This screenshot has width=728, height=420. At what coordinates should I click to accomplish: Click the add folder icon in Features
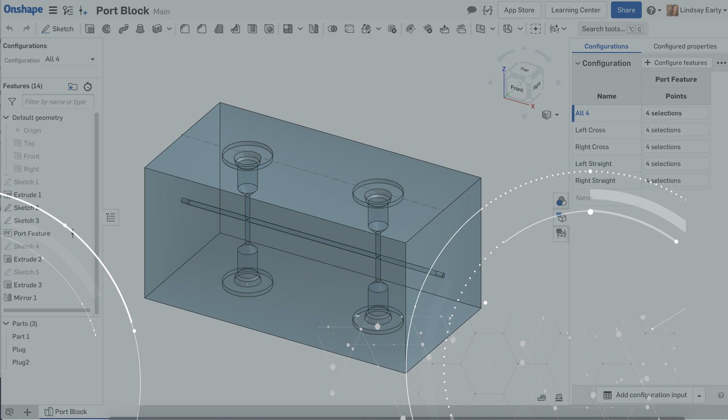point(73,87)
